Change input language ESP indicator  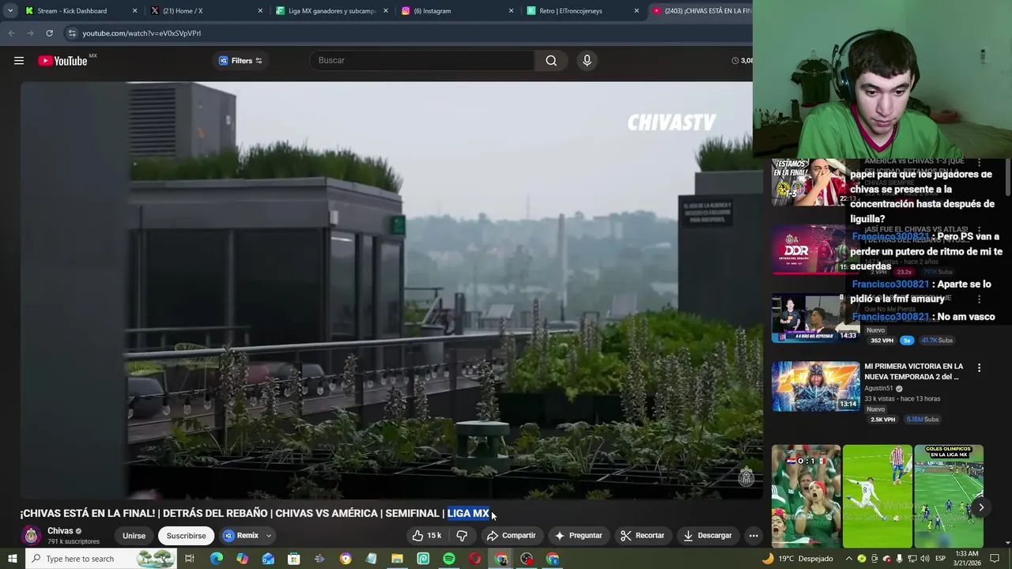pos(940,559)
